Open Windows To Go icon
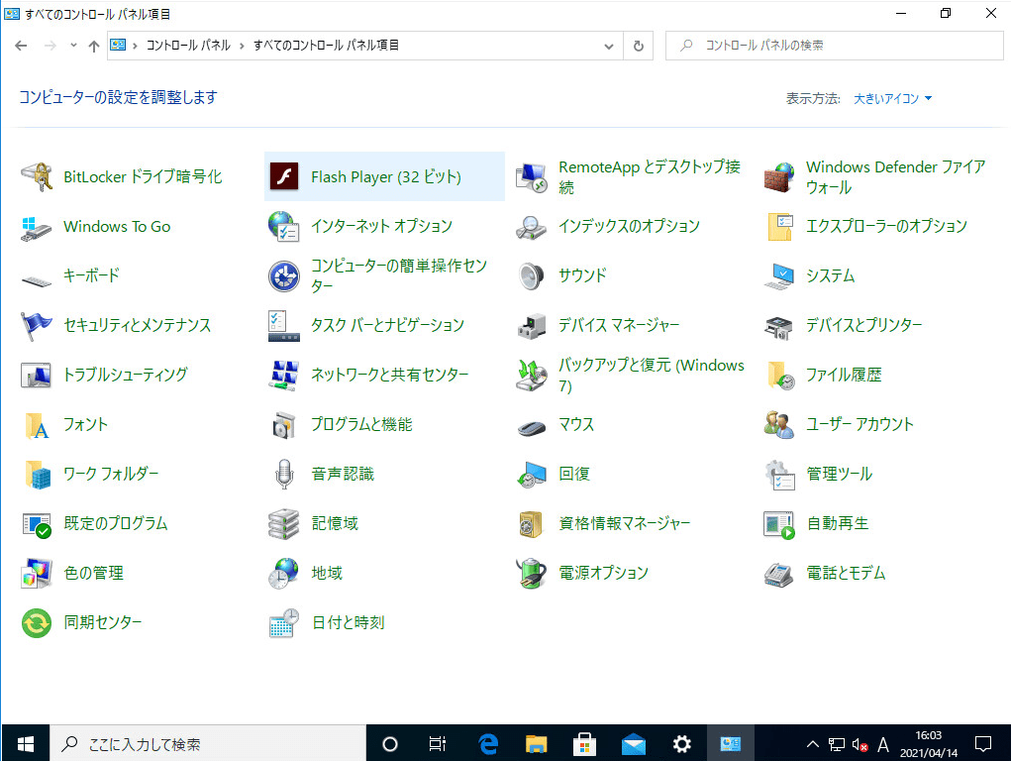The image size is (1011, 761). pos(36,227)
